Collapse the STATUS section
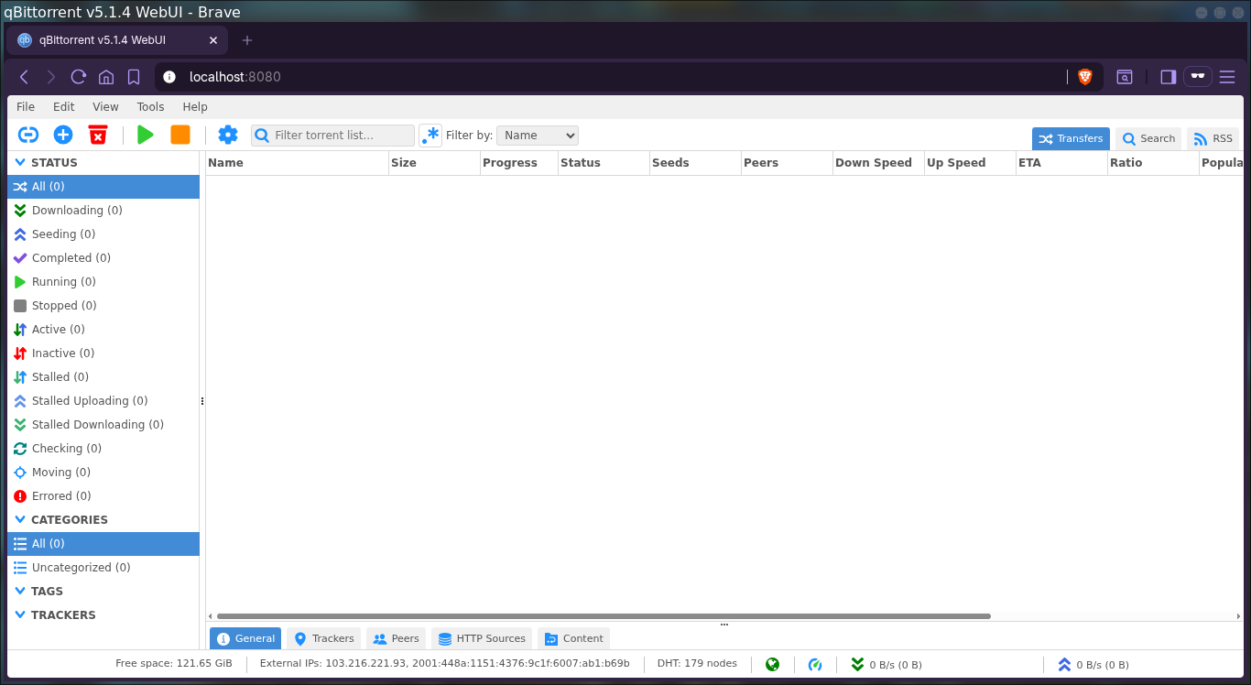 [x=20, y=163]
